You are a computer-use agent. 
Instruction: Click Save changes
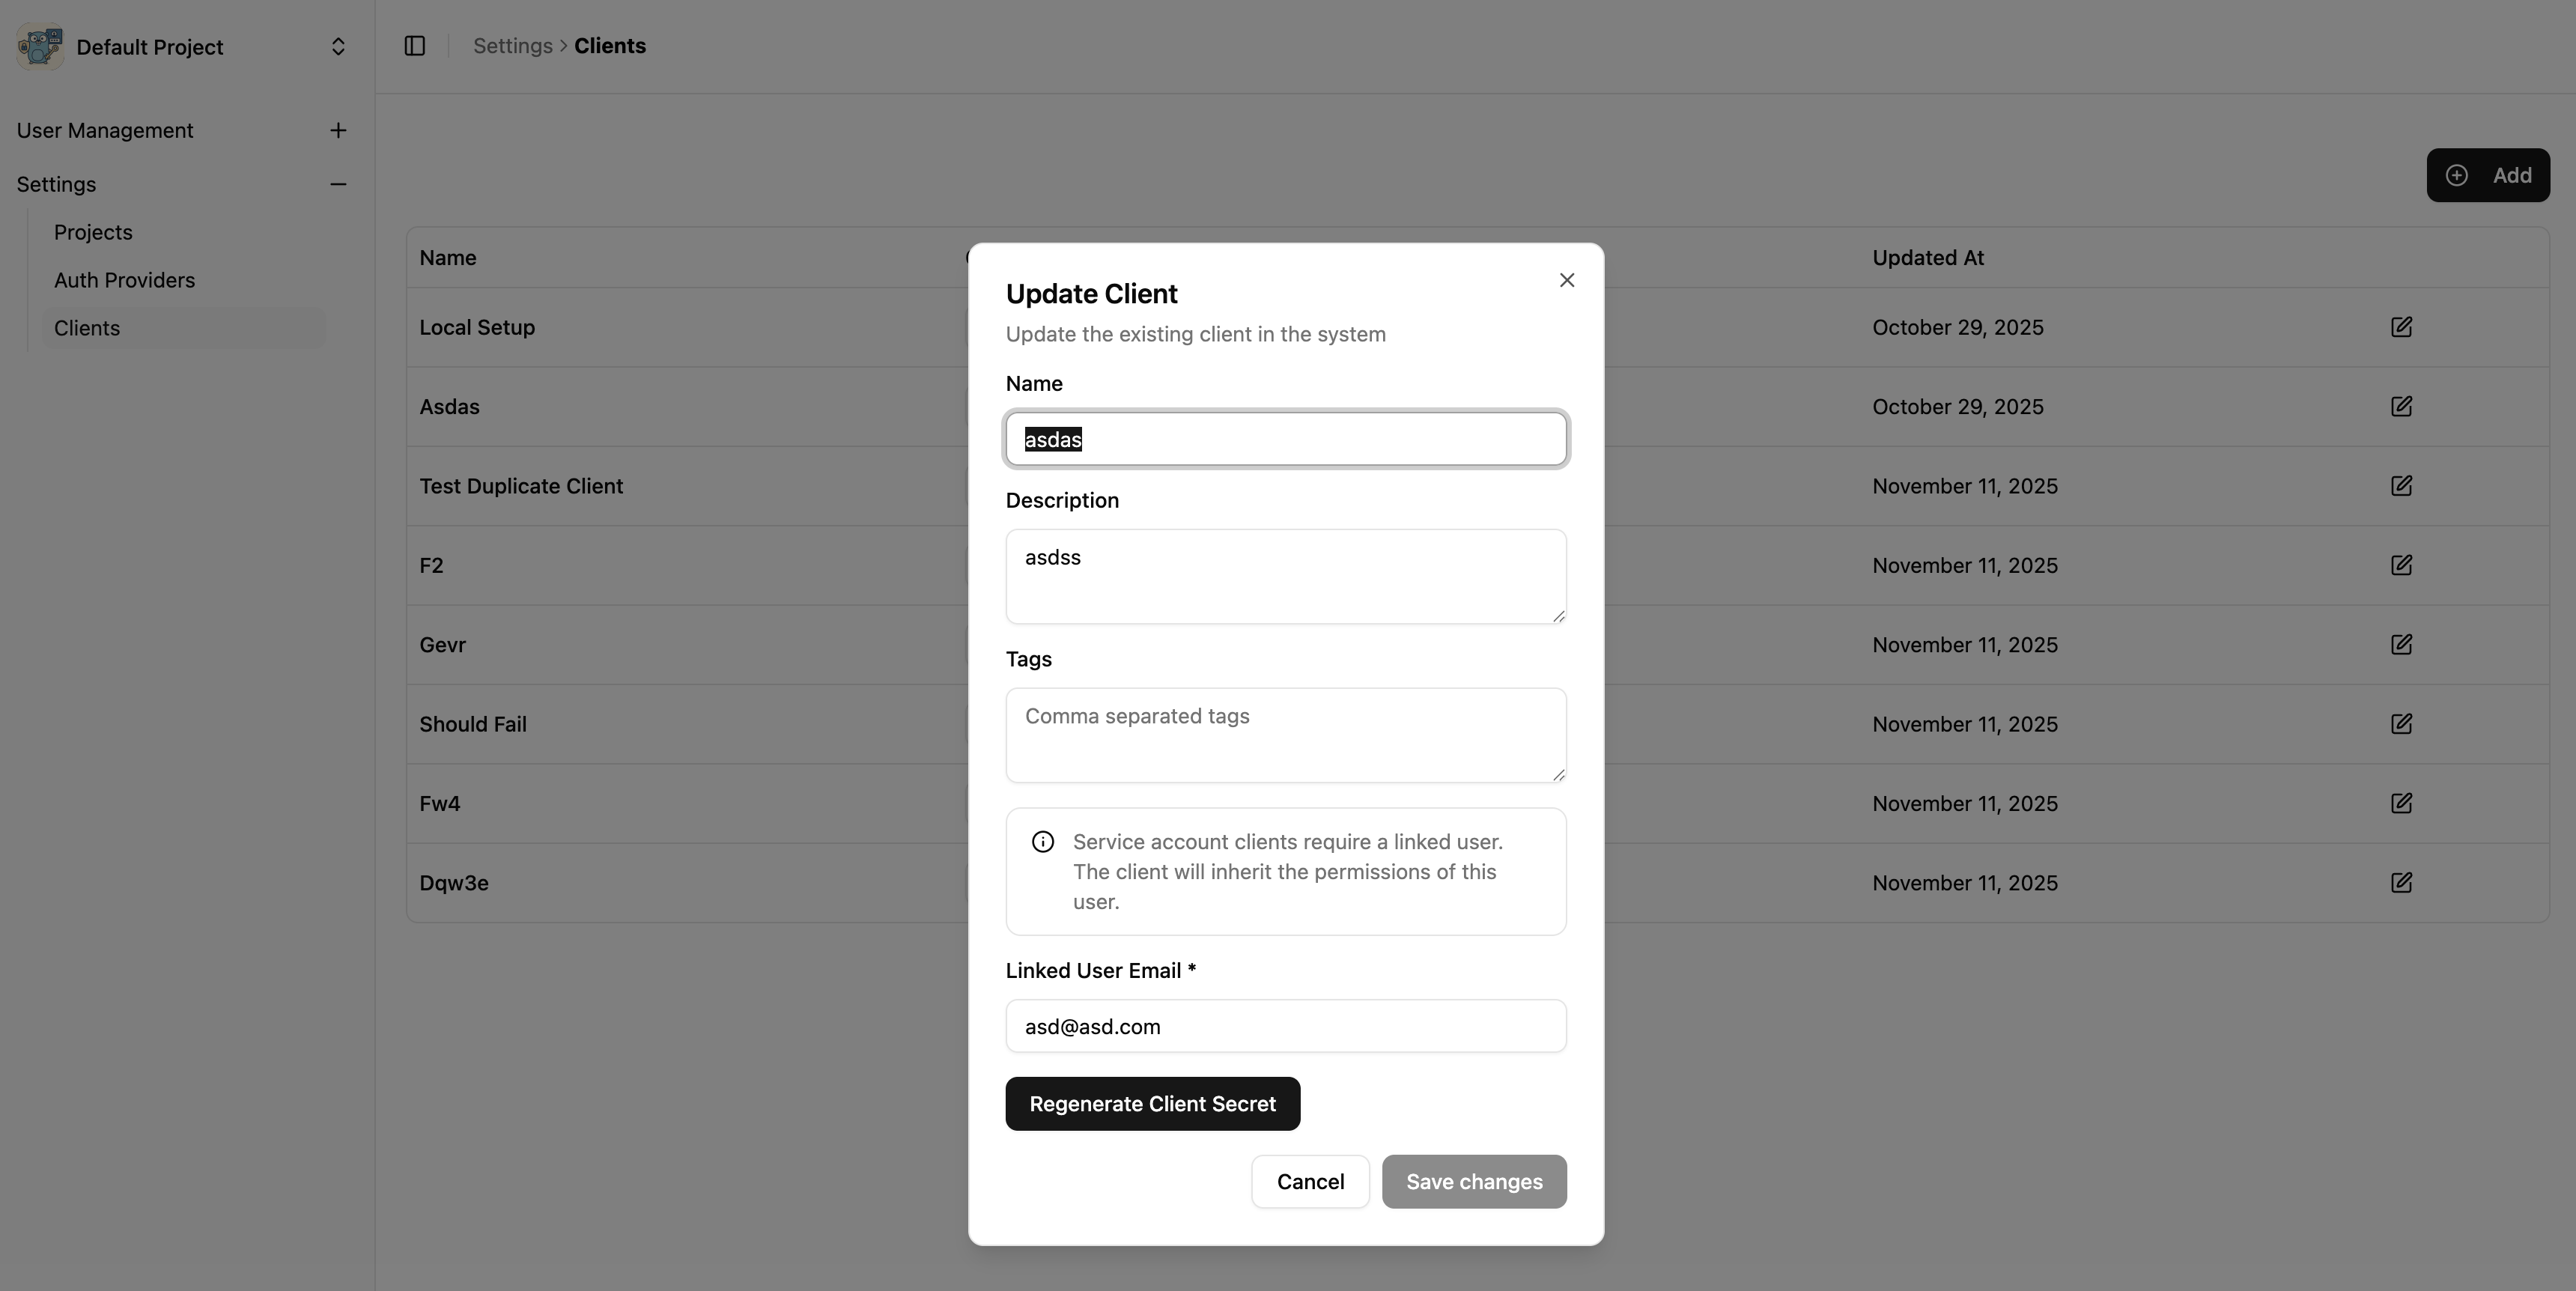tap(1474, 1181)
